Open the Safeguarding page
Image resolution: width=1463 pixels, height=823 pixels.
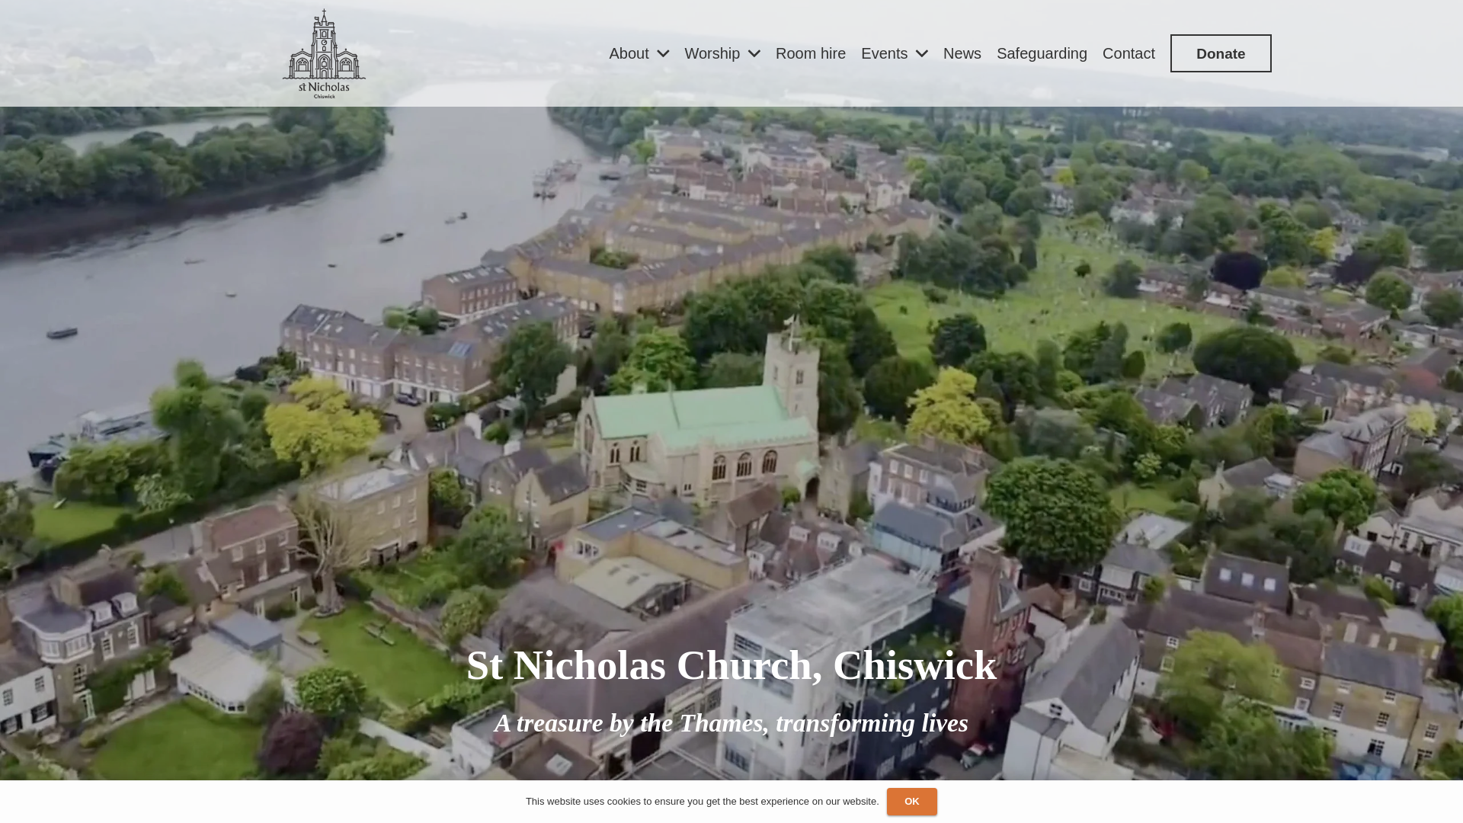(1042, 53)
